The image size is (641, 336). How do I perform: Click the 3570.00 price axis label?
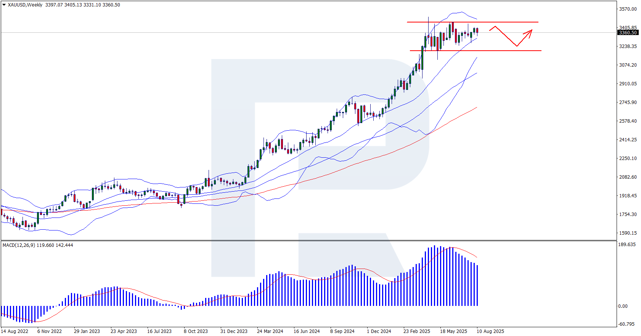[628, 9]
